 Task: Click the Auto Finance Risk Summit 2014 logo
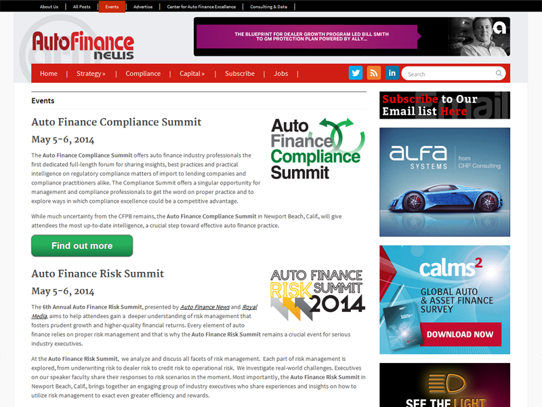tap(317, 294)
